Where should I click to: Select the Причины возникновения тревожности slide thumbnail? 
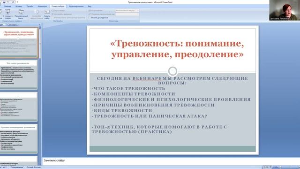19,139
